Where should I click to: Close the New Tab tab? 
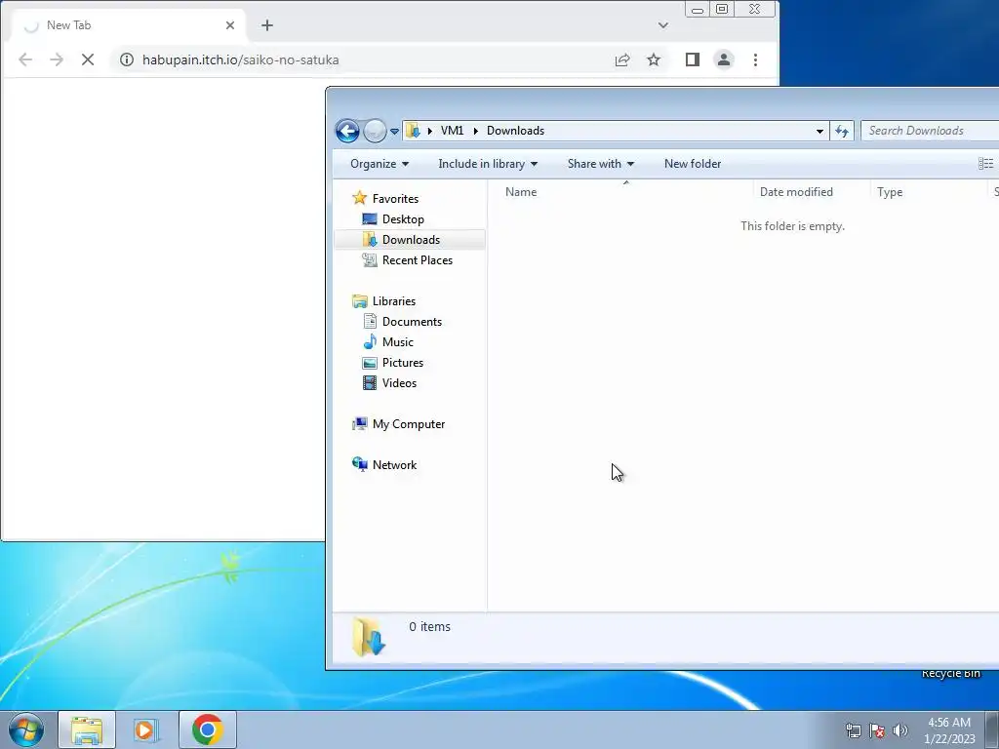pos(230,25)
